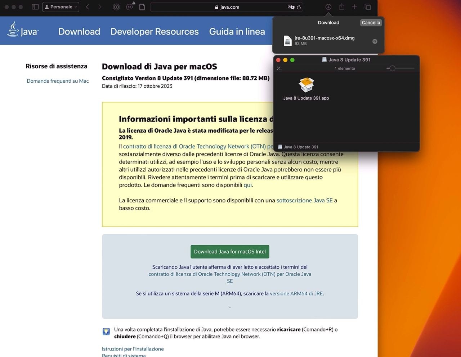Screen dimensions: 461x357
Task: Click the java.com address bar
Action: click(x=227, y=7)
